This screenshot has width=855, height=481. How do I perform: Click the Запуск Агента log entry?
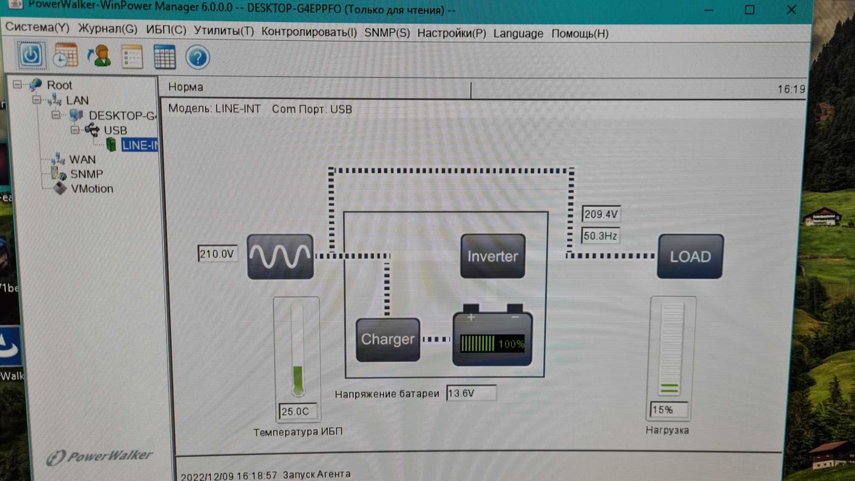[317, 474]
